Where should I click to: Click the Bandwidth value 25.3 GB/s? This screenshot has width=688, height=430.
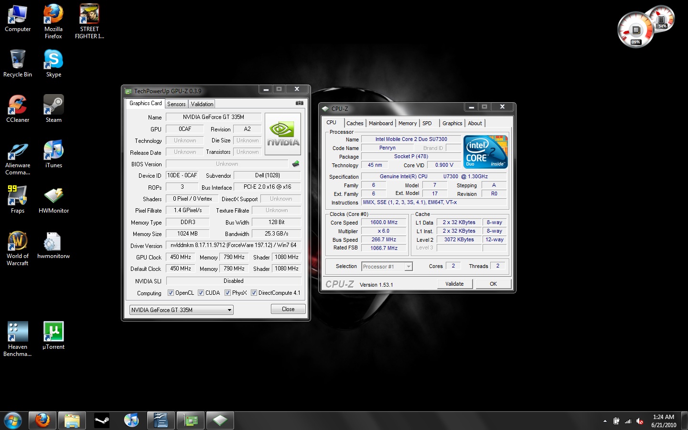(277, 234)
